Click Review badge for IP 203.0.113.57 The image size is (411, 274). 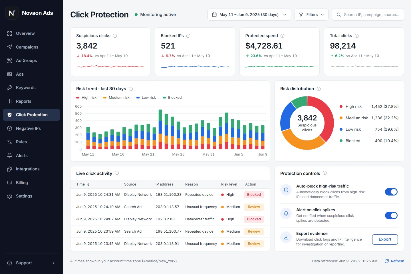(x=254, y=207)
